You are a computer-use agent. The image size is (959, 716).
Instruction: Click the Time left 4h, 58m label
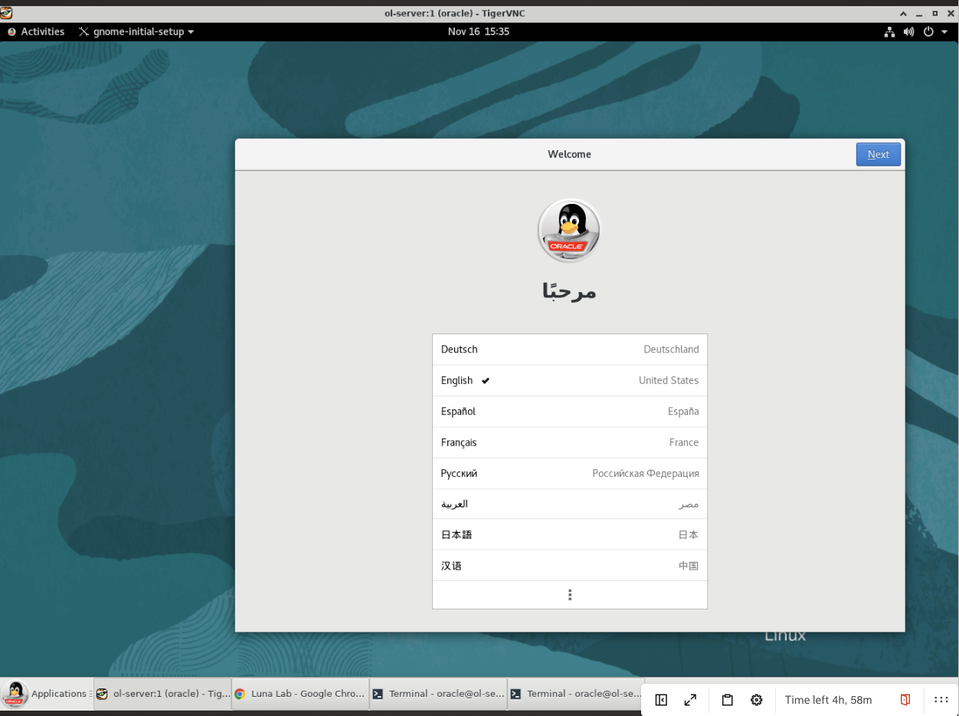point(828,700)
